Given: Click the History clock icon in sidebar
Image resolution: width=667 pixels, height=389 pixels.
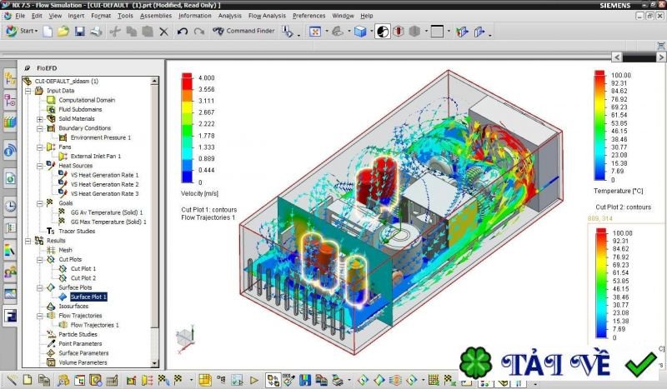Looking at the screenshot, I should click(10, 206).
